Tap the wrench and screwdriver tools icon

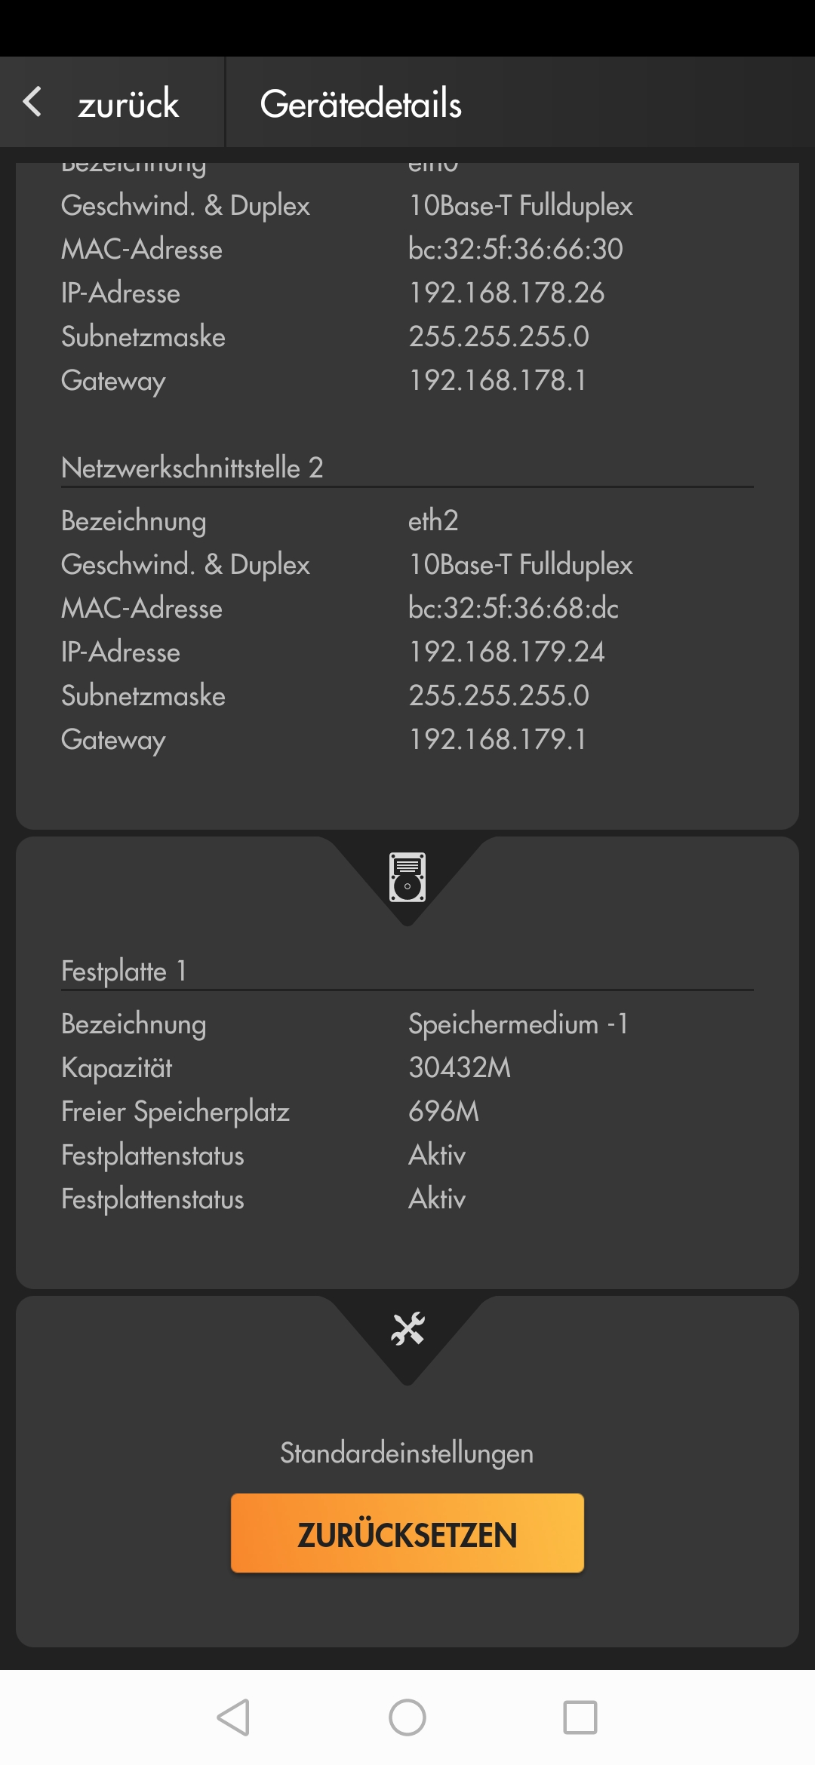(407, 1329)
